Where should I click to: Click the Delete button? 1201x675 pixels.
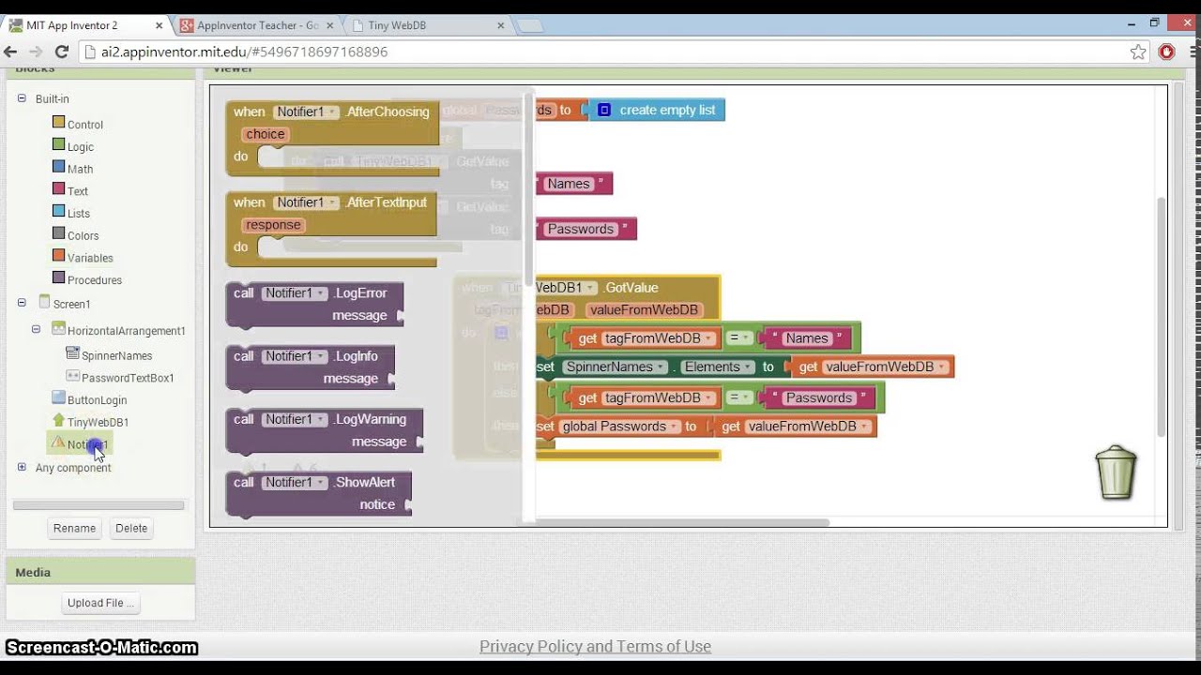(x=131, y=528)
